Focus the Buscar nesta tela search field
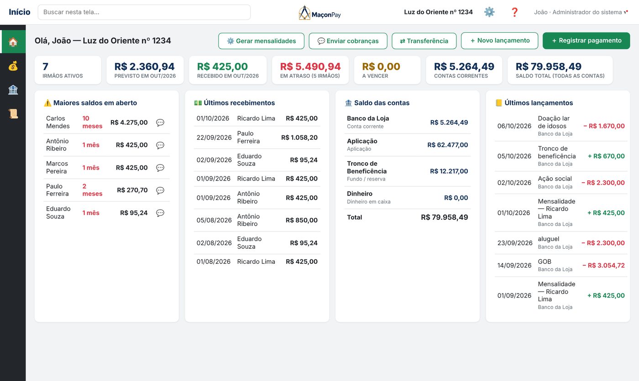Screen dimensions: 639x381 click(144, 12)
